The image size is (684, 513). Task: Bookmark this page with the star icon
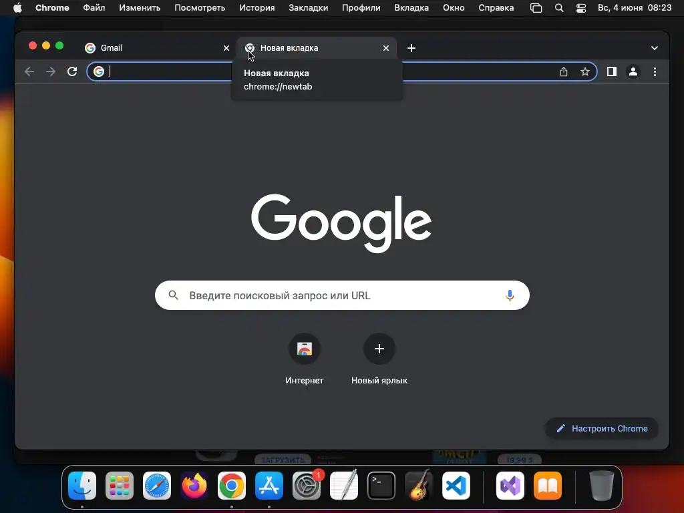585,71
